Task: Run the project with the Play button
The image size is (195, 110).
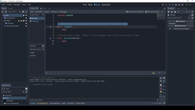Action: pyautogui.click(x=163, y=5)
